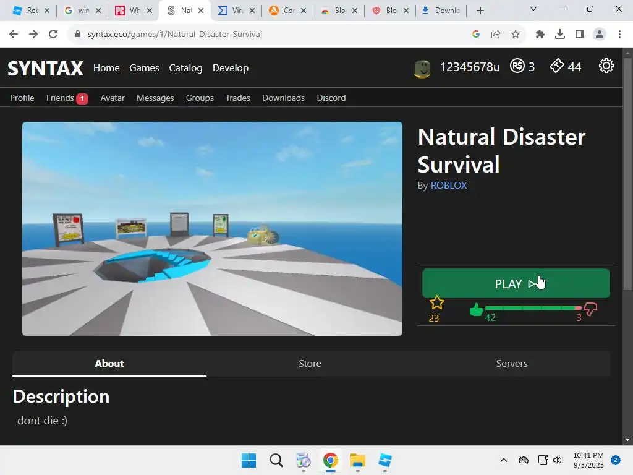
Task: Open the Chrome three-dot menu
Action: [619, 35]
